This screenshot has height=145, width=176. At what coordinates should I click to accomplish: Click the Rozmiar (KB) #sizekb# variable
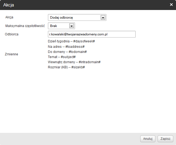point(66,67)
